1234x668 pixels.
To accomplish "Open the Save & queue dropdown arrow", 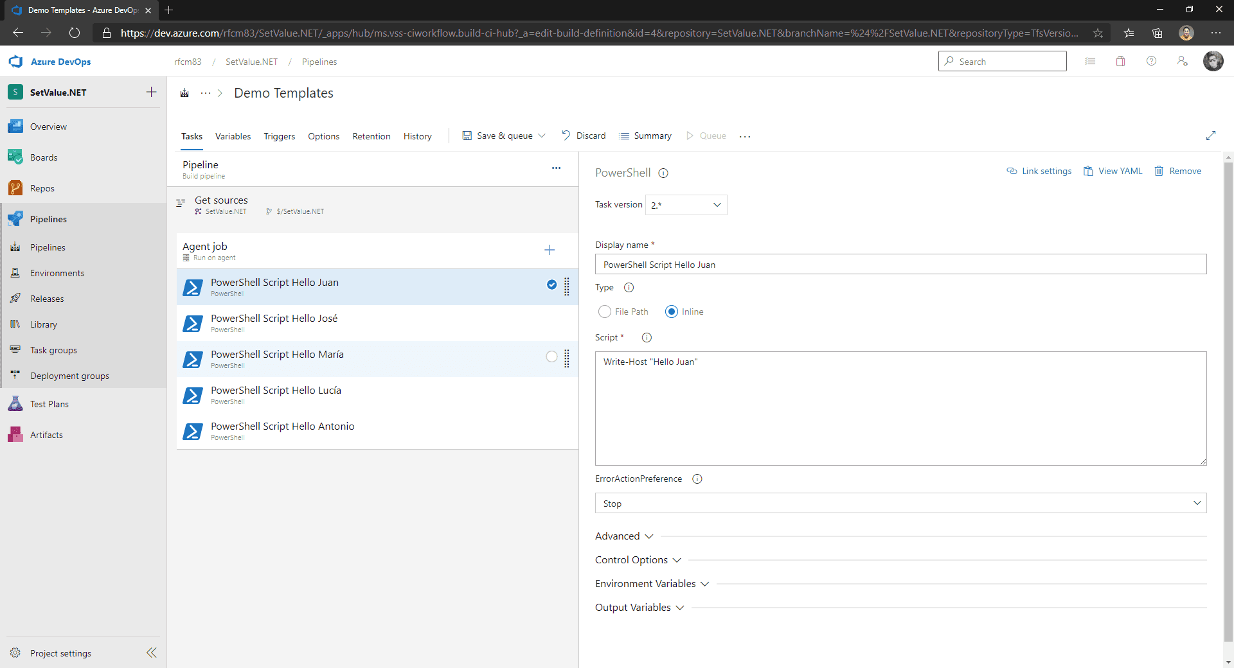I will click(x=542, y=136).
